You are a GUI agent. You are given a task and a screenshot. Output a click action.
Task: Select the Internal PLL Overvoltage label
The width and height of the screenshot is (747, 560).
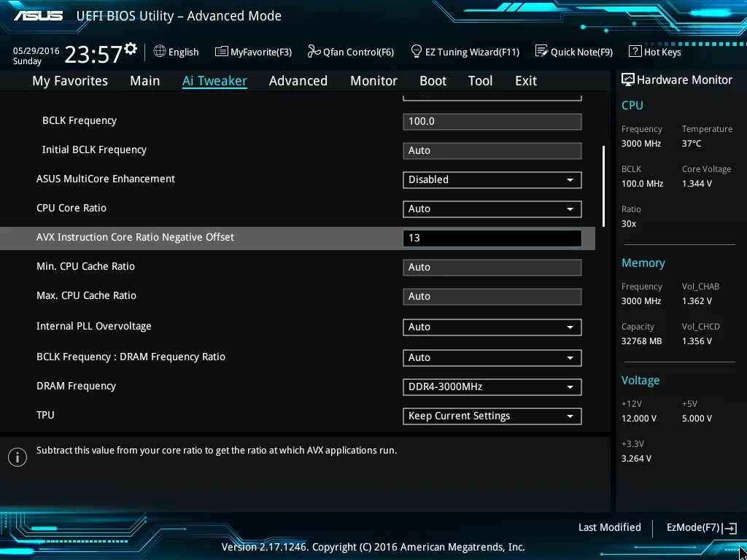94,326
